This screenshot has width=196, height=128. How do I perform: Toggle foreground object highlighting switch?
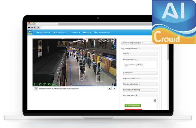point(35,89)
